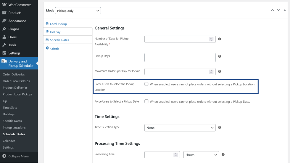Open the Mode dropdown showing Pickup only

(78, 11)
